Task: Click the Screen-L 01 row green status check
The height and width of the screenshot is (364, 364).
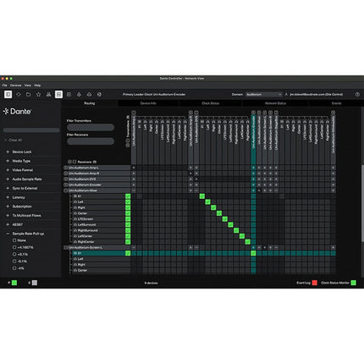Action: coord(128,253)
